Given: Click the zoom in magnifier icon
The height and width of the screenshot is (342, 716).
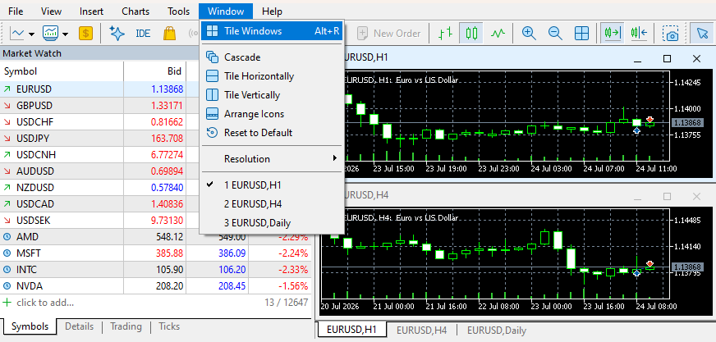Looking at the screenshot, I should (528, 33).
